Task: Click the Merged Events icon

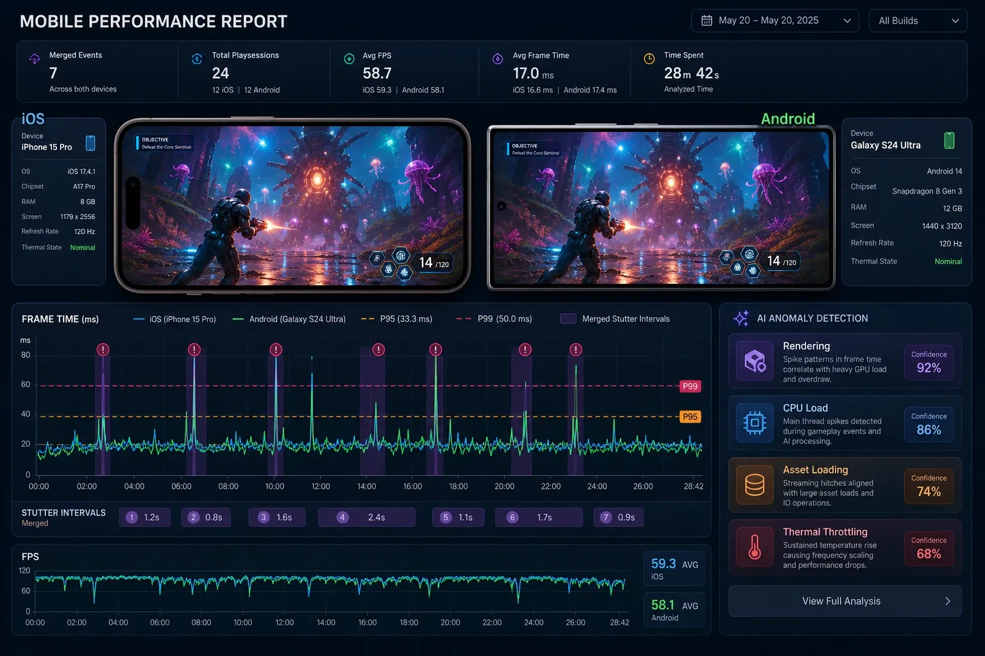Action: point(35,59)
